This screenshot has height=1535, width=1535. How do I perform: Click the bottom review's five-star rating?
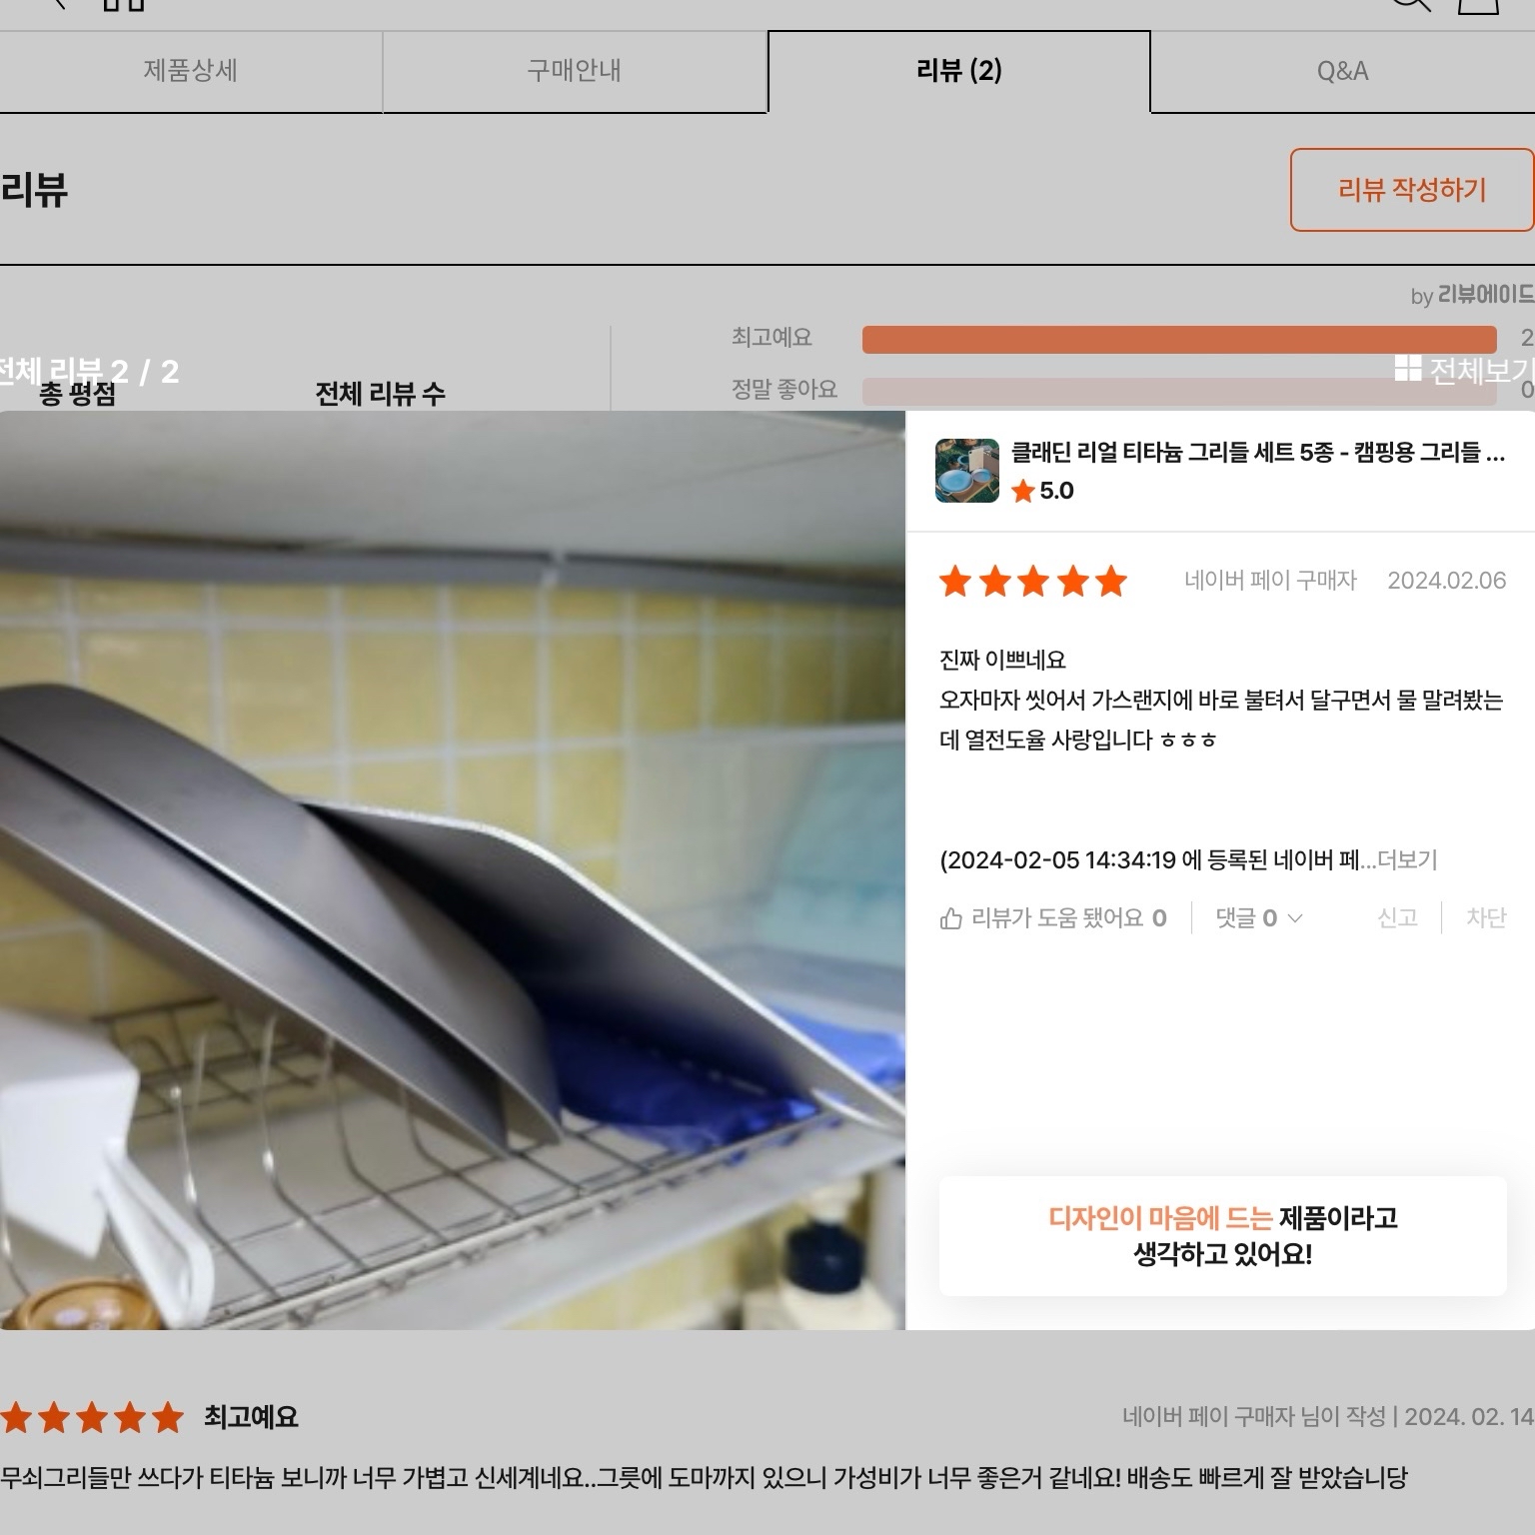[92, 1417]
